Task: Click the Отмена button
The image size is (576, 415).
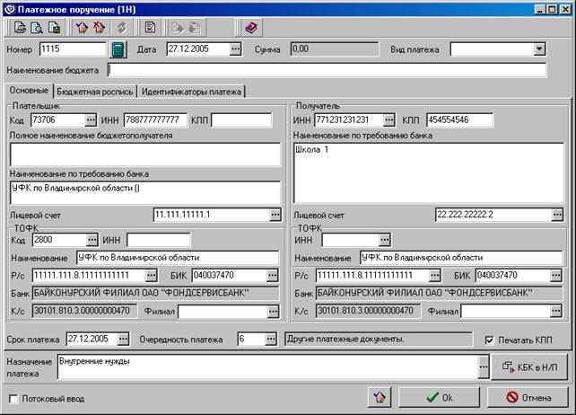Action: [528, 397]
